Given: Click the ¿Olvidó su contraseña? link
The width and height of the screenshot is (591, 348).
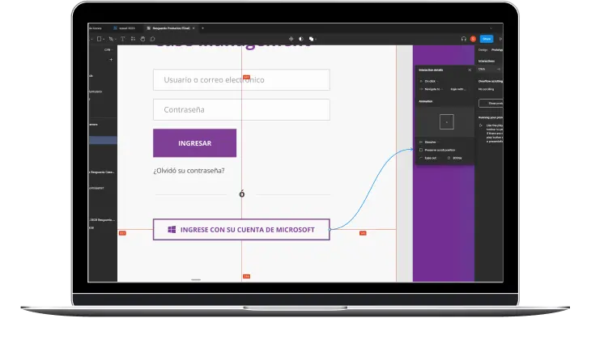Looking at the screenshot, I should coord(189,171).
